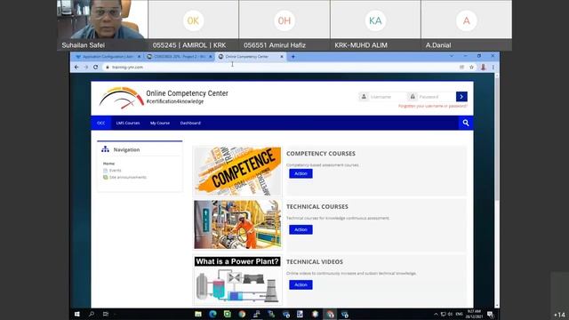Open Events in Navigation block
The height and width of the screenshot is (320, 569).
[x=116, y=170]
